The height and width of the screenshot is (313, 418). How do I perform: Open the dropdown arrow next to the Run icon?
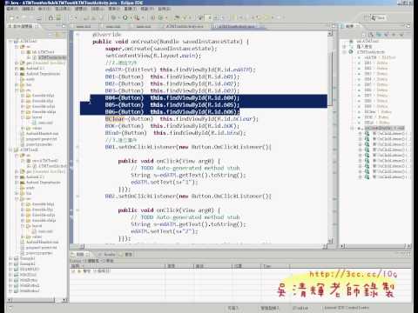tap(130, 18)
